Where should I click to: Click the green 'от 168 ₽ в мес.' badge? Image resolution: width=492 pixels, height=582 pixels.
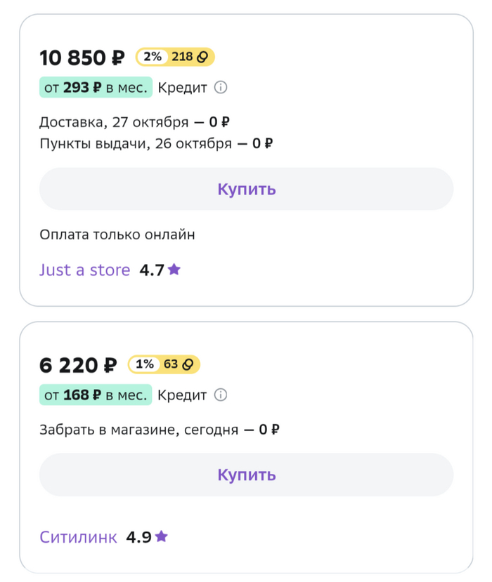(x=95, y=395)
